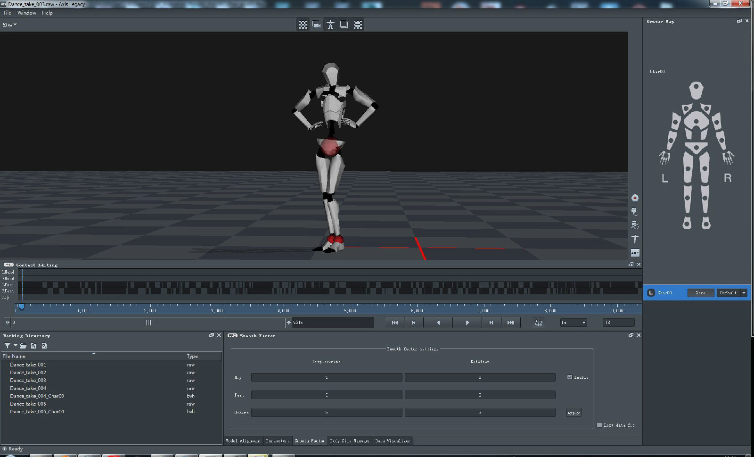Sort by the File Name column header
The height and width of the screenshot is (457, 754).
click(x=93, y=356)
